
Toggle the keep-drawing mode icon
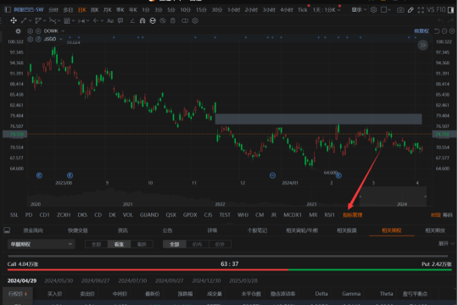tap(153, 20)
